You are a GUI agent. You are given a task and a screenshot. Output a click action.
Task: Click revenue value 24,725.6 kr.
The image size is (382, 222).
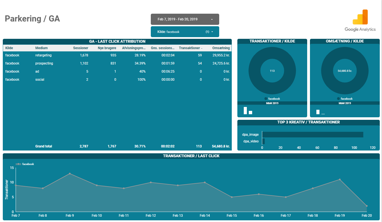point(221,63)
